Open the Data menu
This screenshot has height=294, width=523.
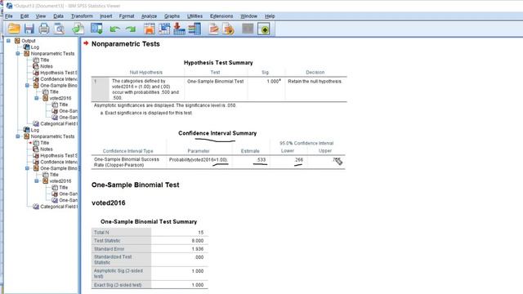[58, 16]
